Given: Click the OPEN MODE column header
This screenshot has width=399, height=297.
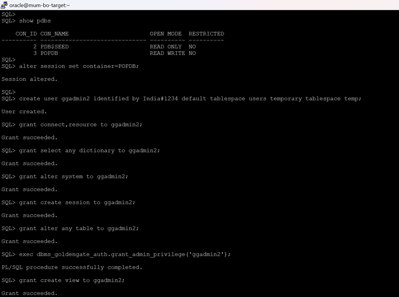Looking at the screenshot, I should (166, 34).
